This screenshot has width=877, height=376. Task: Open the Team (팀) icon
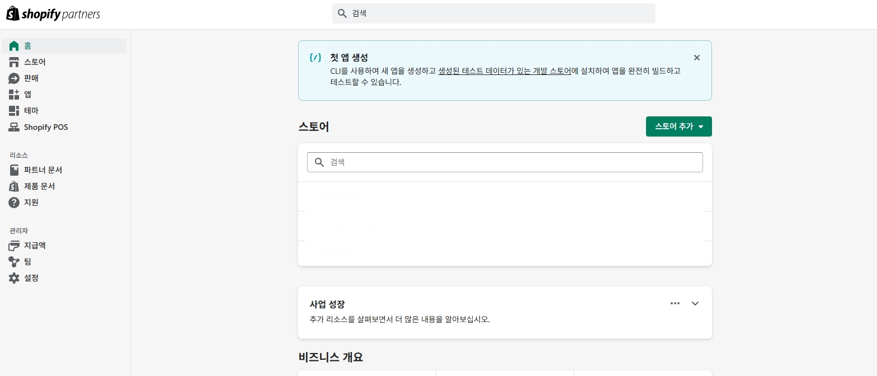pos(14,261)
